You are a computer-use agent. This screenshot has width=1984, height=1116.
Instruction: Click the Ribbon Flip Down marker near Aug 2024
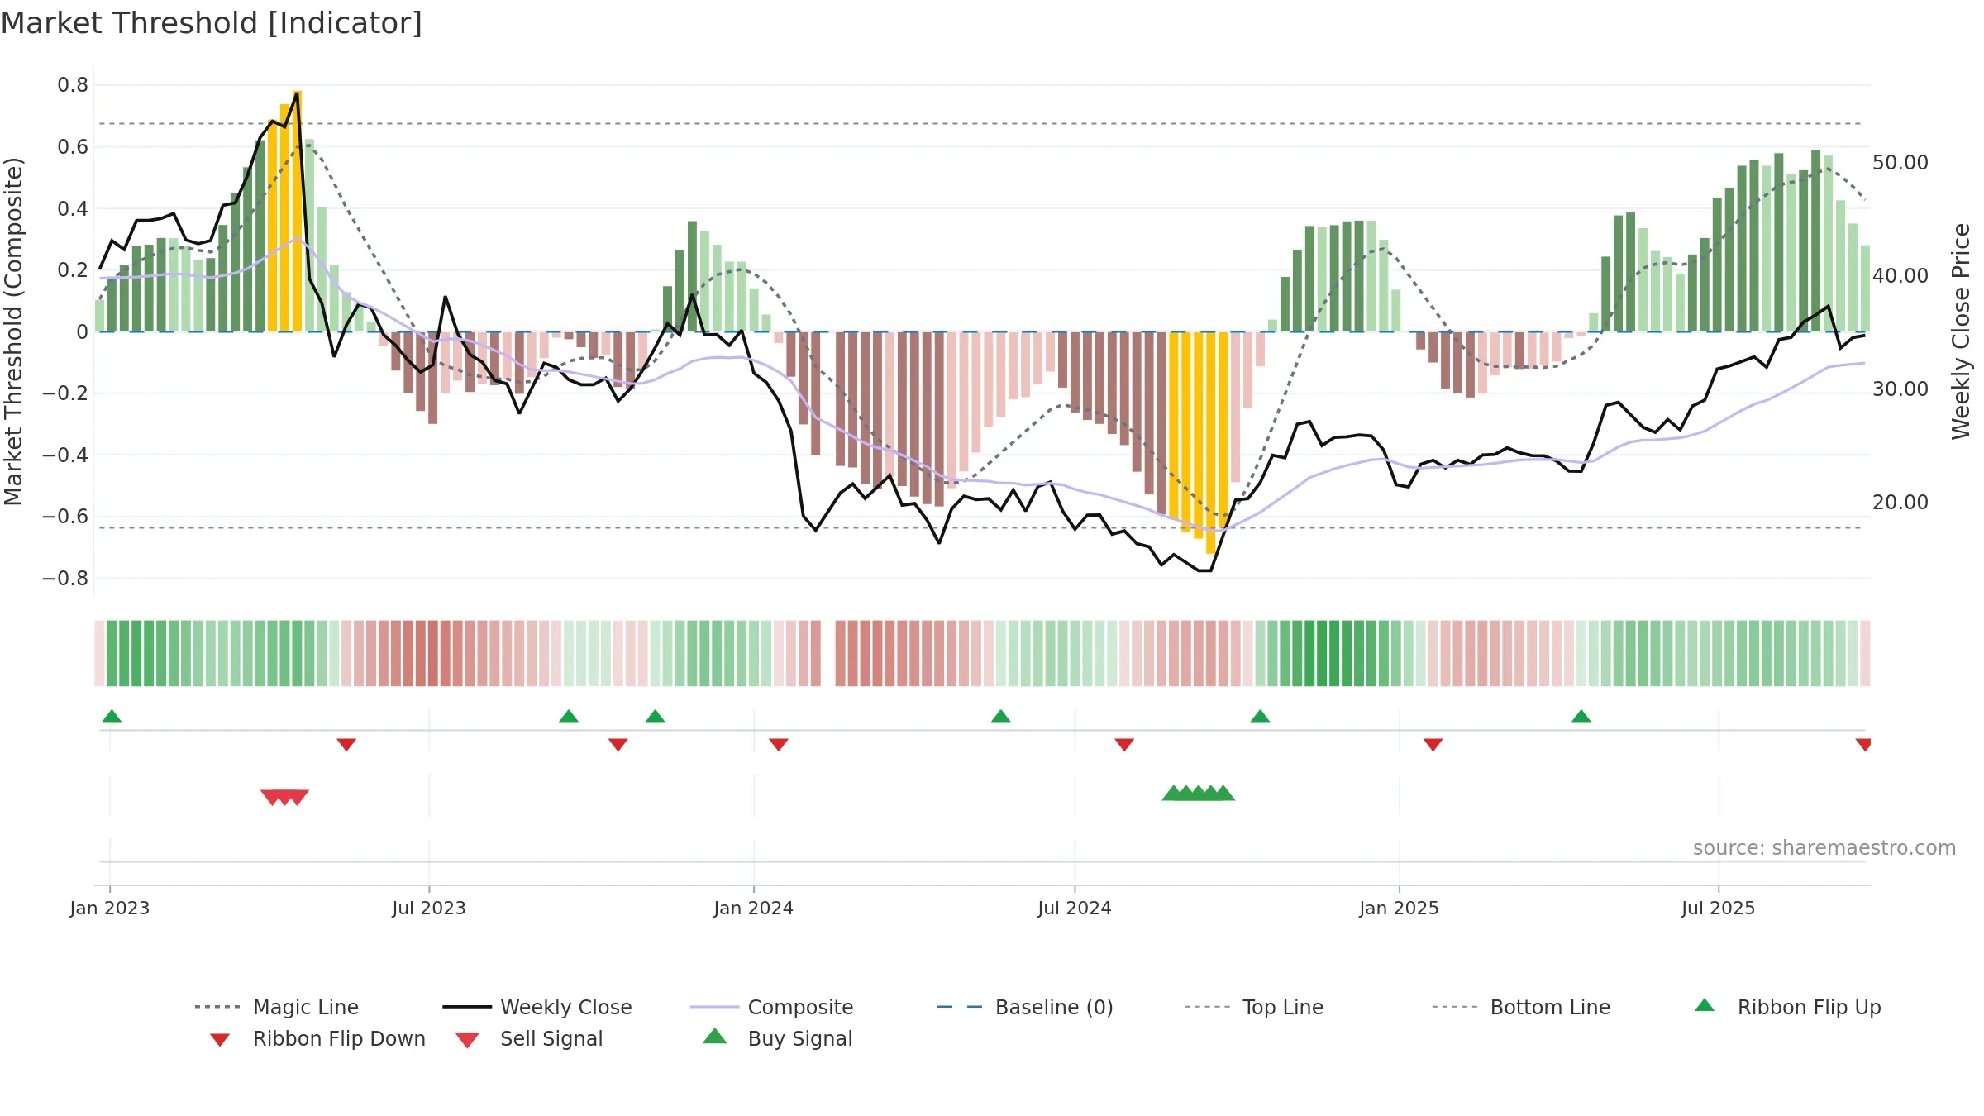pos(1124,745)
